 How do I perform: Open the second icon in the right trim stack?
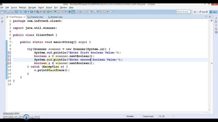216,22
